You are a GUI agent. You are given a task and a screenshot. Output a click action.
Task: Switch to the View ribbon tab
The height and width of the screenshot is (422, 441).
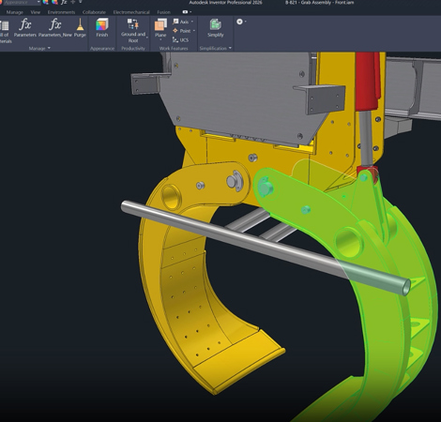pyautogui.click(x=36, y=12)
